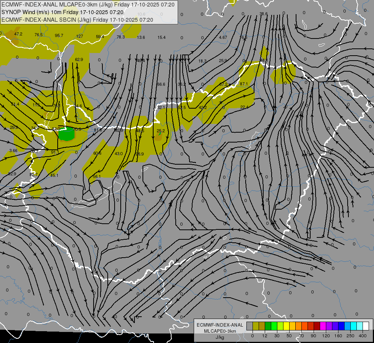Click the cyan legend swatch above 250
The width and height of the screenshot is (374, 343).
pos(353,326)
